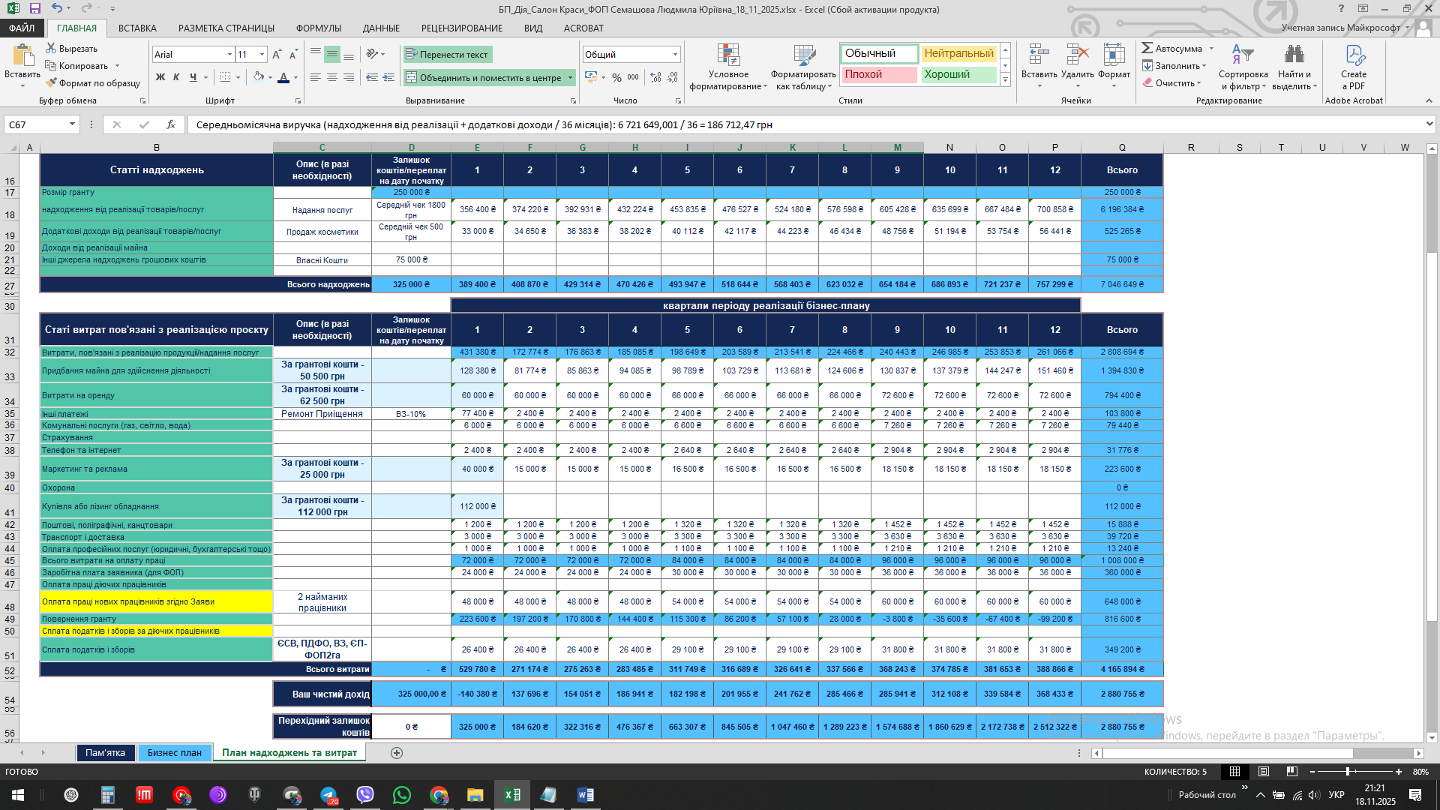Viewport: 1440px width, 810px height.
Task: Click the Автосумма sigma icon
Action: [x=1147, y=49]
